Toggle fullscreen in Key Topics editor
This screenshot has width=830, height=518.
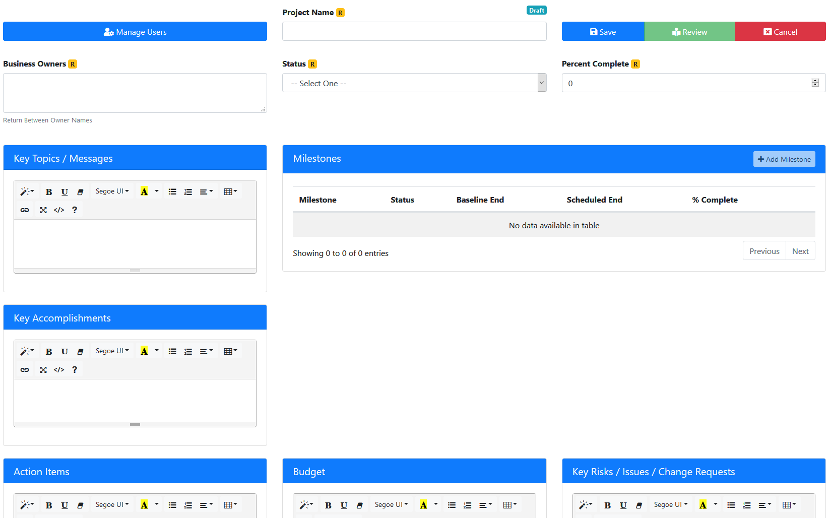pos(43,210)
